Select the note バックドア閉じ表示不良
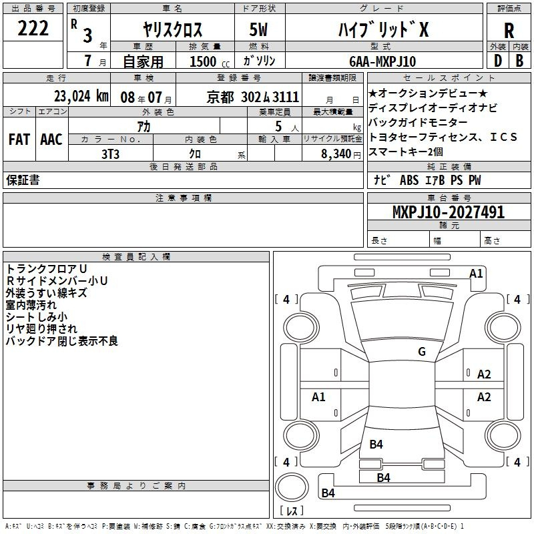The image size is (534, 534). [61, 340]
